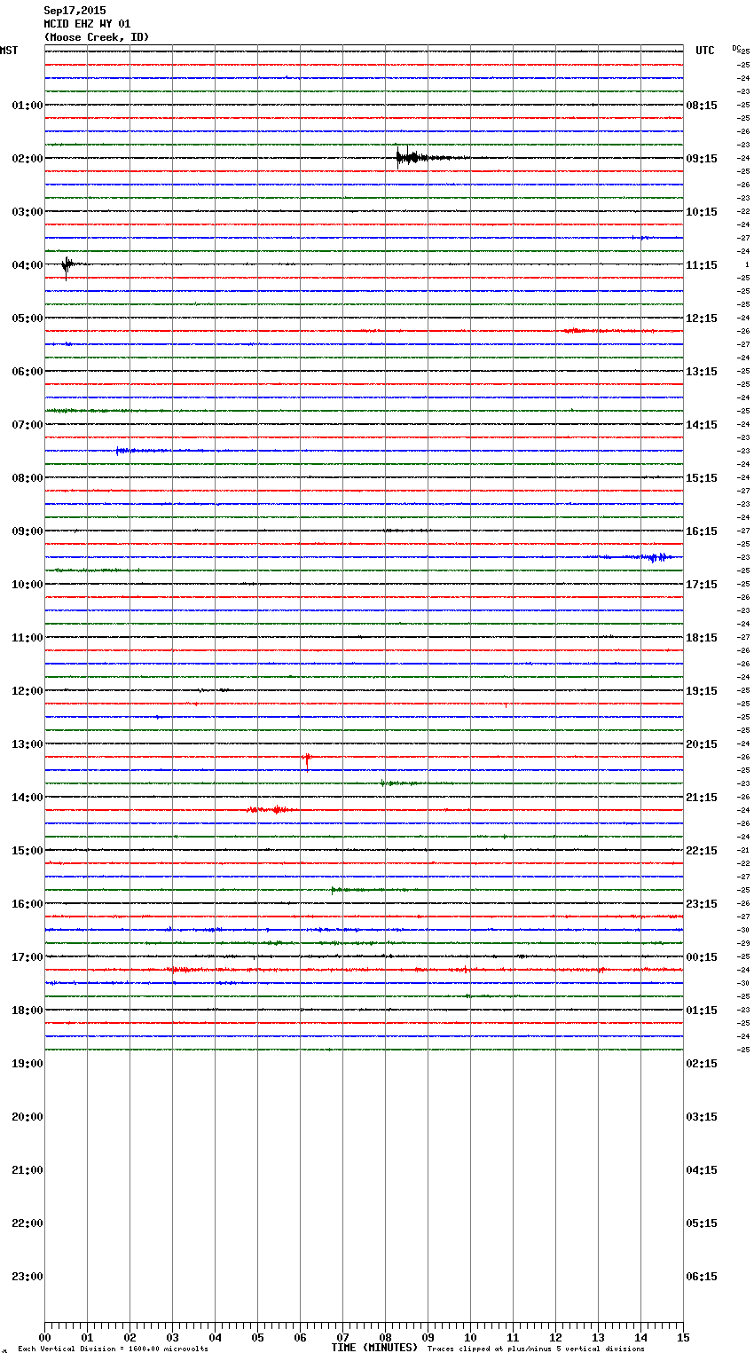The image size is (754, 1361).
Task: Click the blue signal start after 07:00
Action: (x=120, y=451)
